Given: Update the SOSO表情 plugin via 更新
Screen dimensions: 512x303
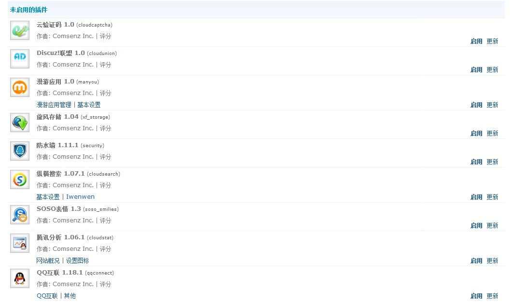Looking at the screenshot, I should tap(492, 225).
